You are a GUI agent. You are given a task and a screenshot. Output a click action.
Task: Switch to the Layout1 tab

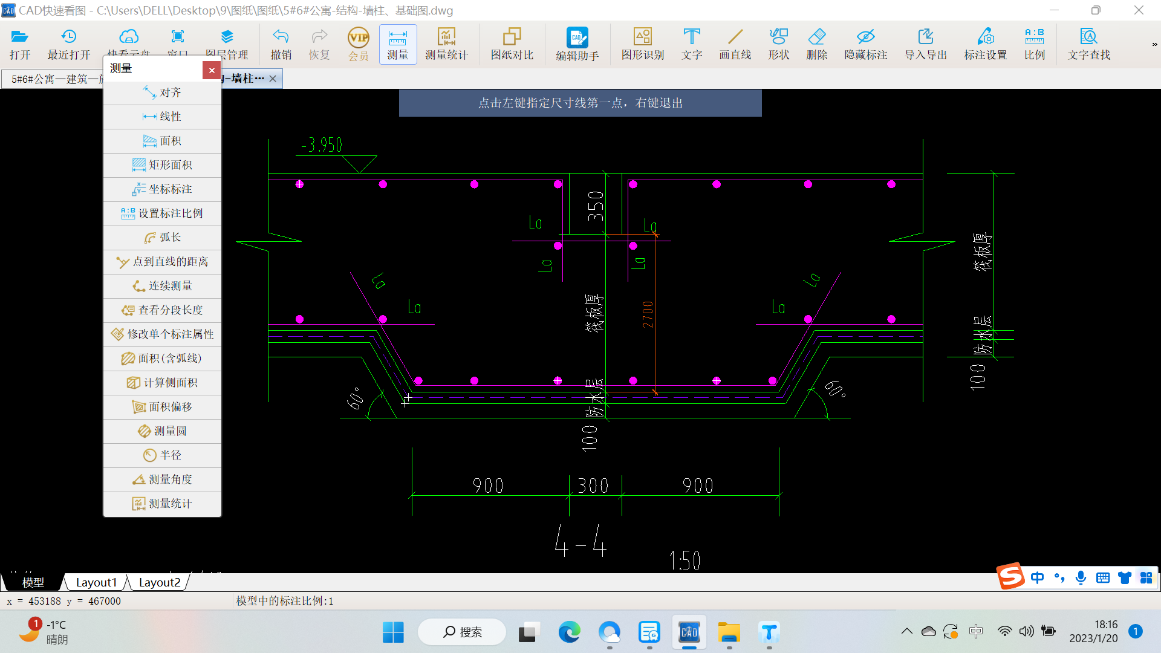(x=96, y=582)
